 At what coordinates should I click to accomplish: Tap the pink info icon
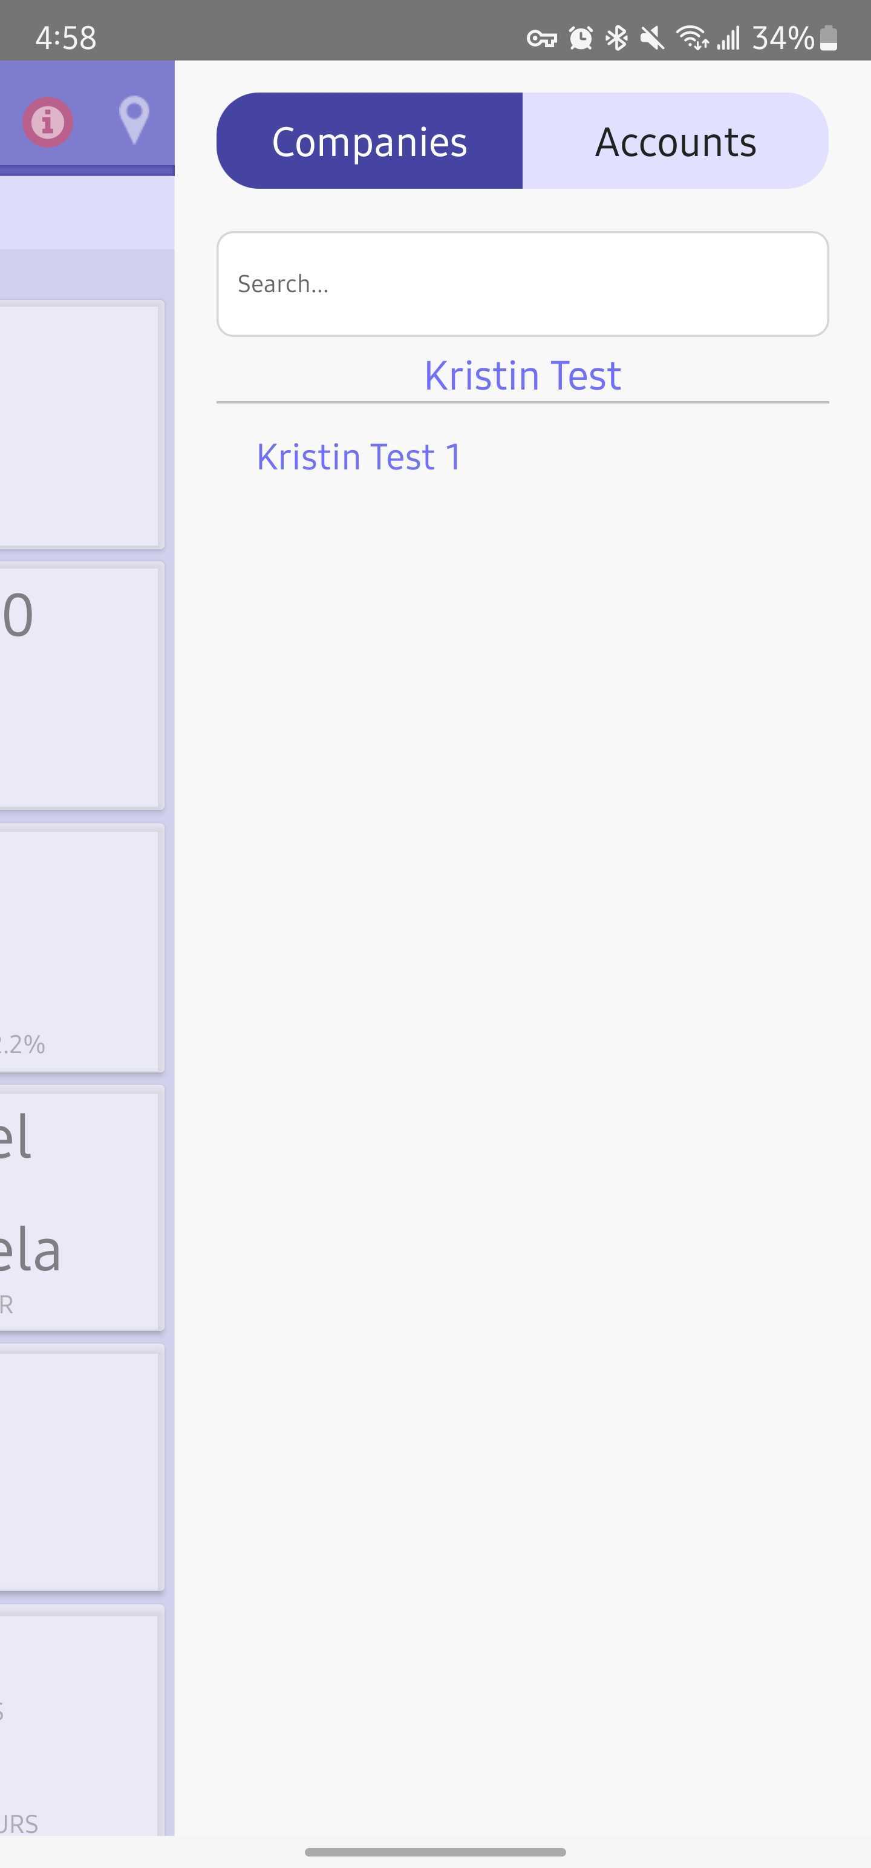[x=48, y=122]
